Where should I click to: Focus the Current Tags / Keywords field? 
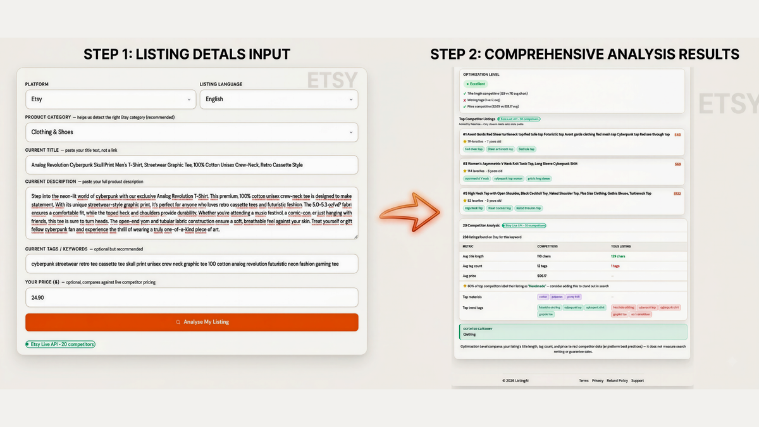(x=192, y=264)
